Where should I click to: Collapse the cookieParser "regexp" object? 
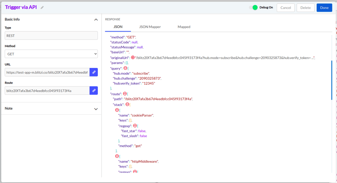pyautogui.click(x=135, y=126)
